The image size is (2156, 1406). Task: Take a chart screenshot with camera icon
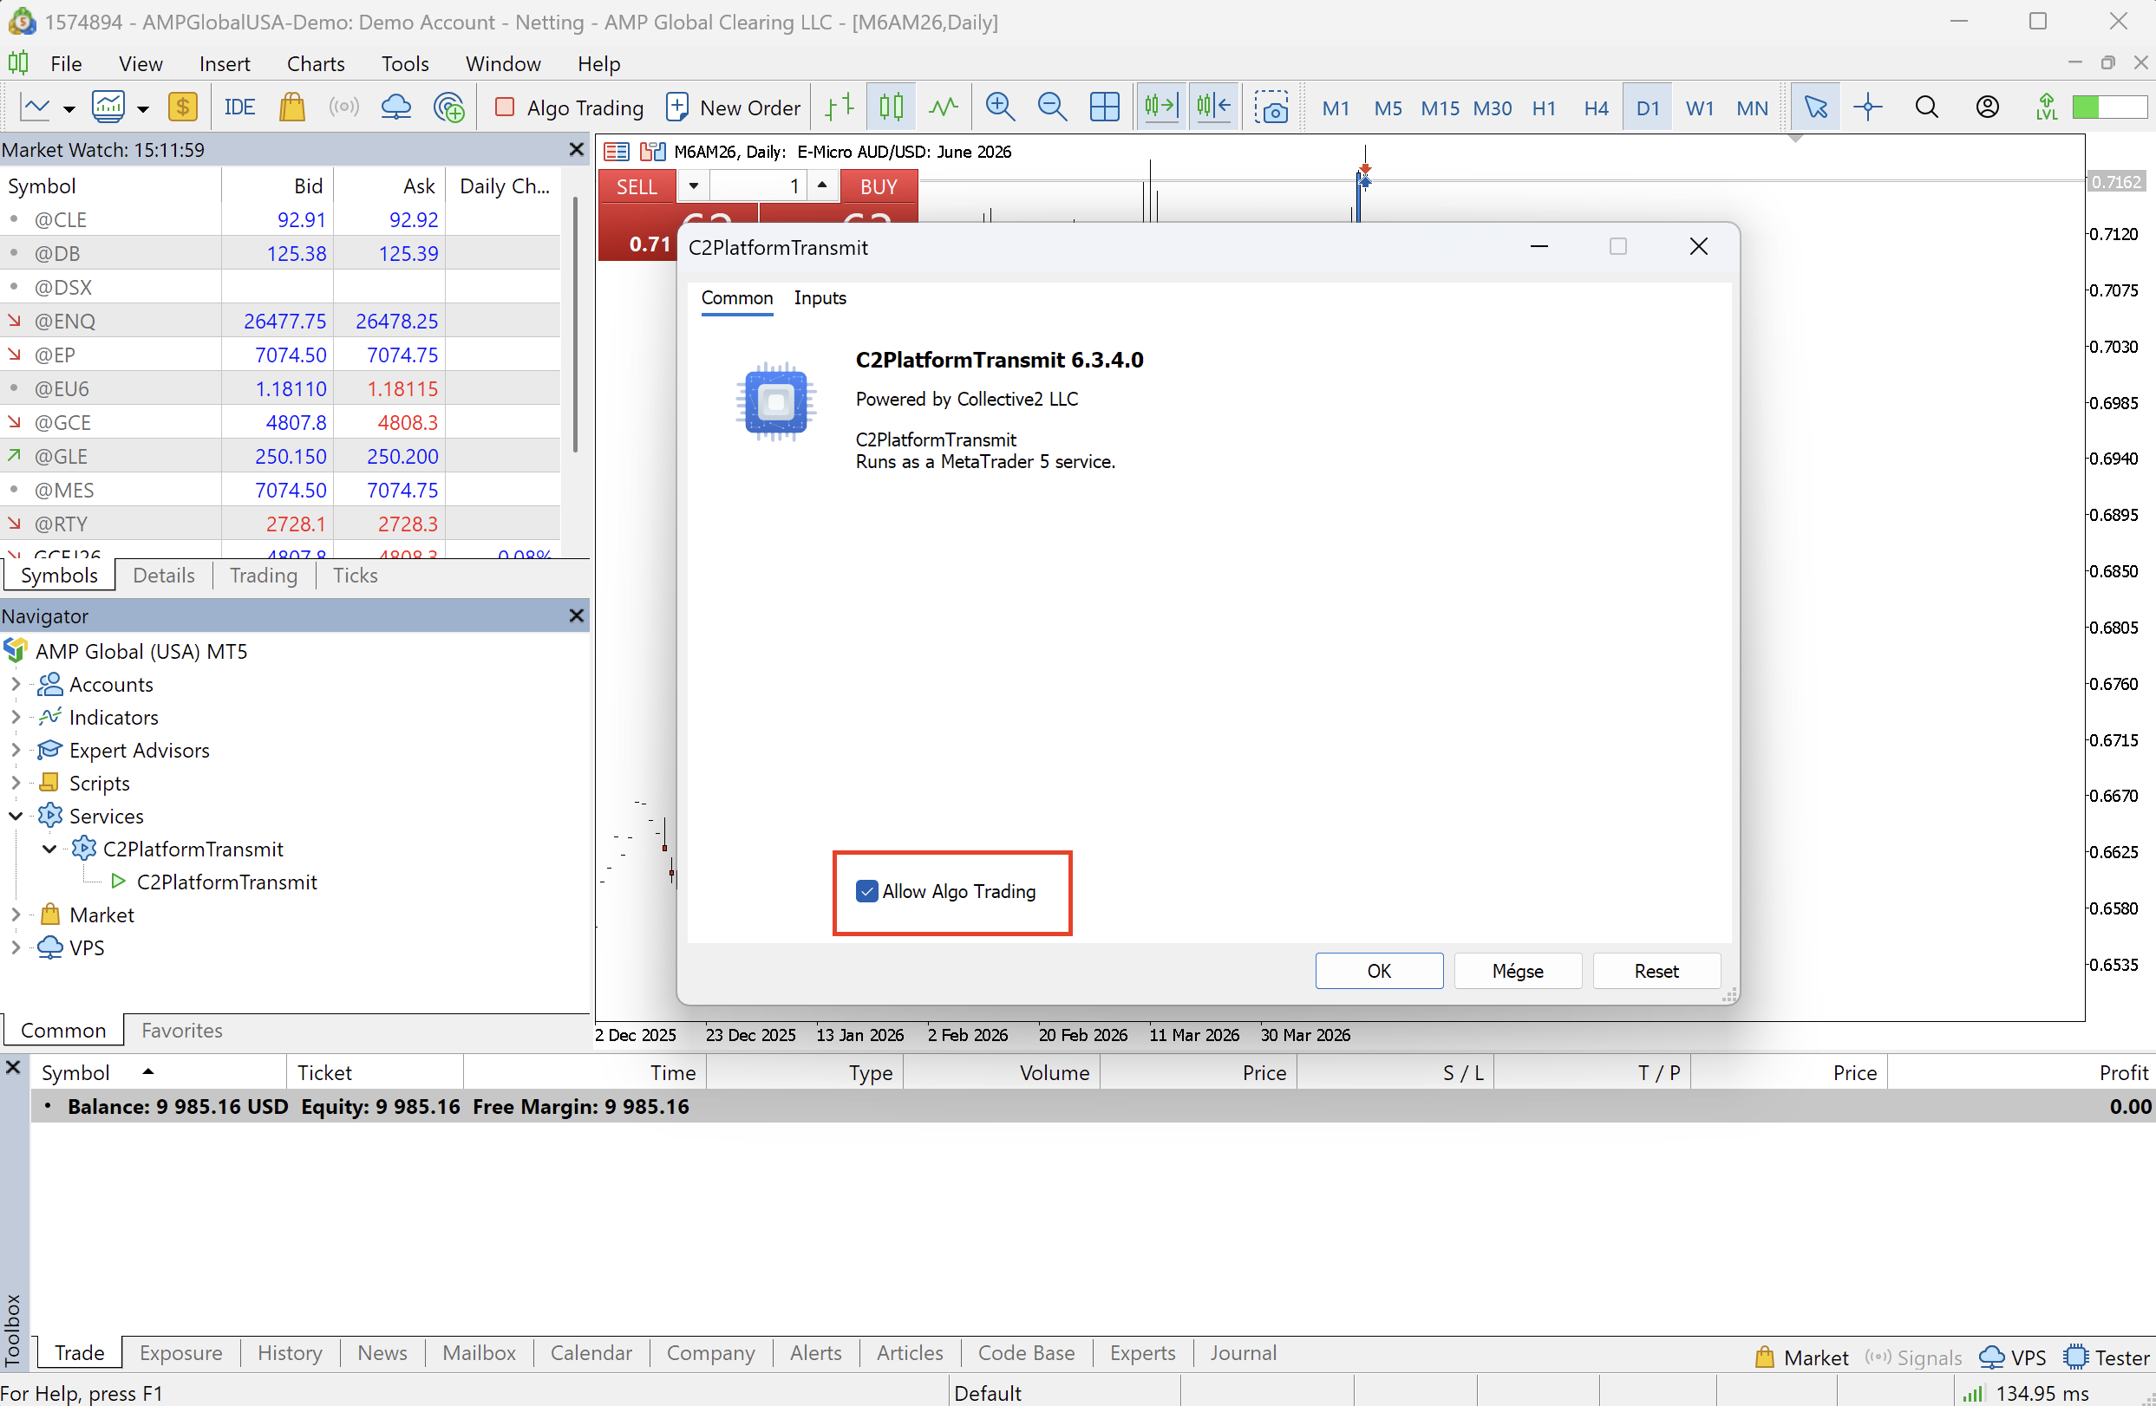tap(1272, 107)
